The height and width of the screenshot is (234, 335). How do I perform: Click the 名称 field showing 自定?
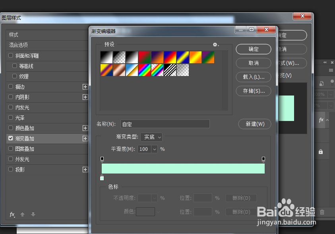click(165, 124)
